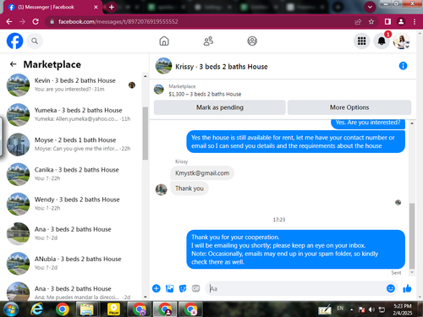Bookmark this page with star icon
The image size is (423, 317).
pyautogui.click(x=371, y=22)
